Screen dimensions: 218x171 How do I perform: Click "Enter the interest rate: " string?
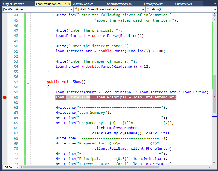[97, 46]
